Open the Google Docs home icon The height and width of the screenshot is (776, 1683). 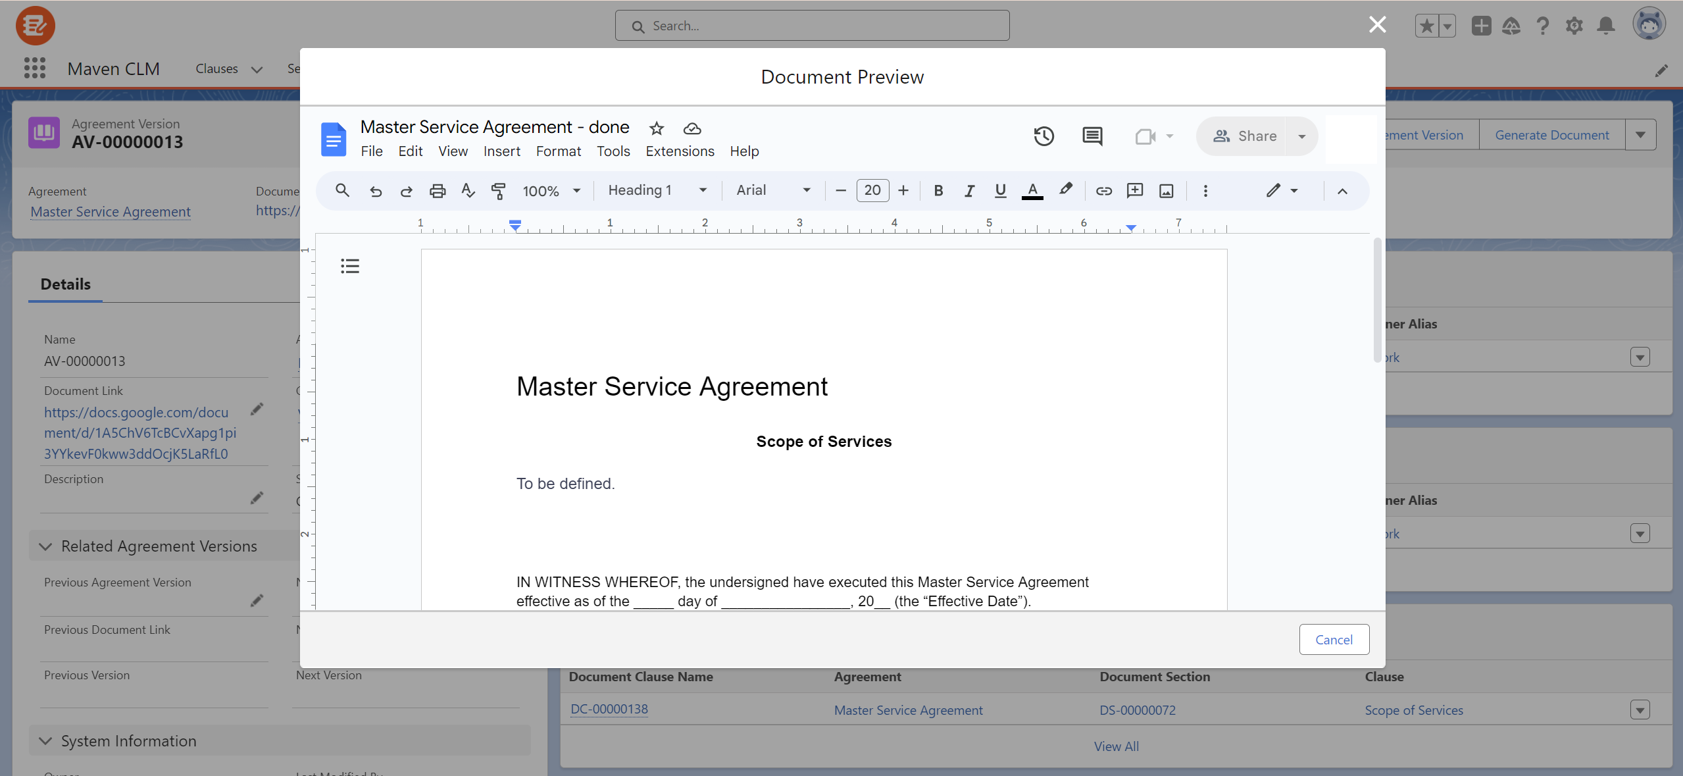coord(333,140)
